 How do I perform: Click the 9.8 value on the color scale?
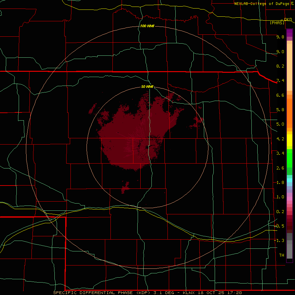(280, 37)
